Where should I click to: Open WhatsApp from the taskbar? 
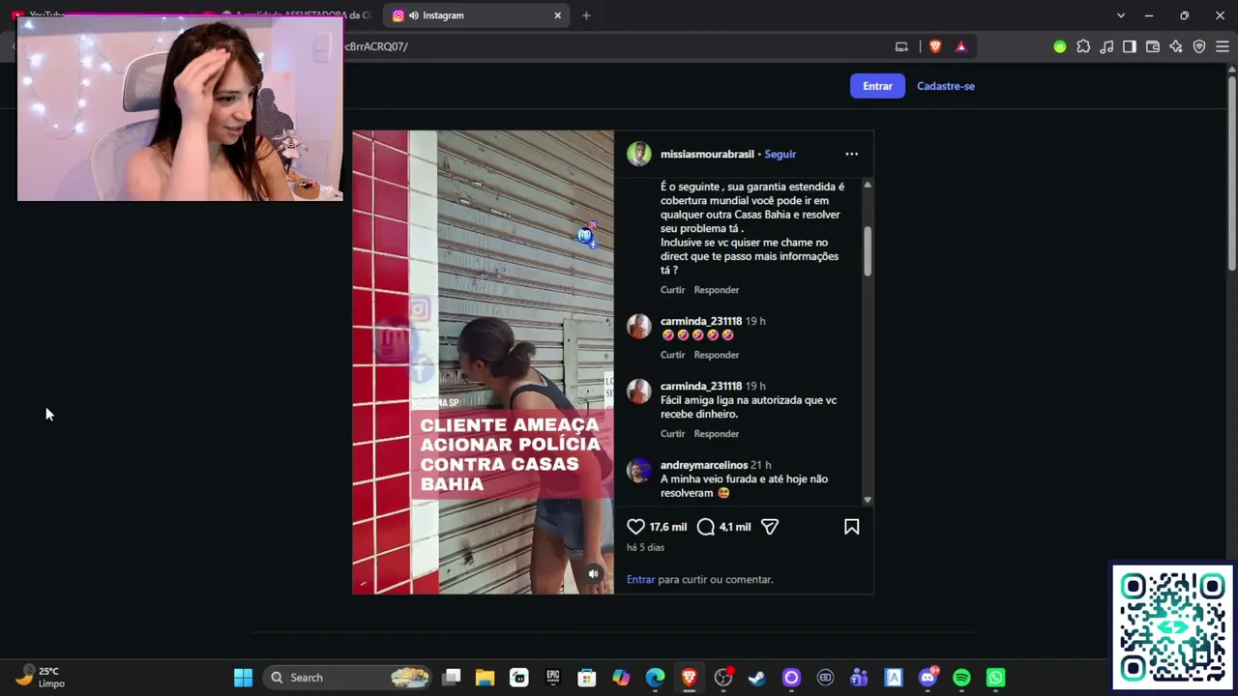pos(995,678)
